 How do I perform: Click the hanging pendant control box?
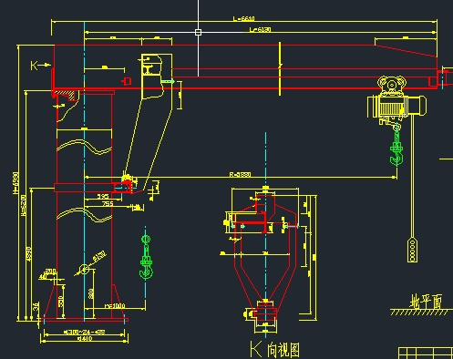coord(412,251)
